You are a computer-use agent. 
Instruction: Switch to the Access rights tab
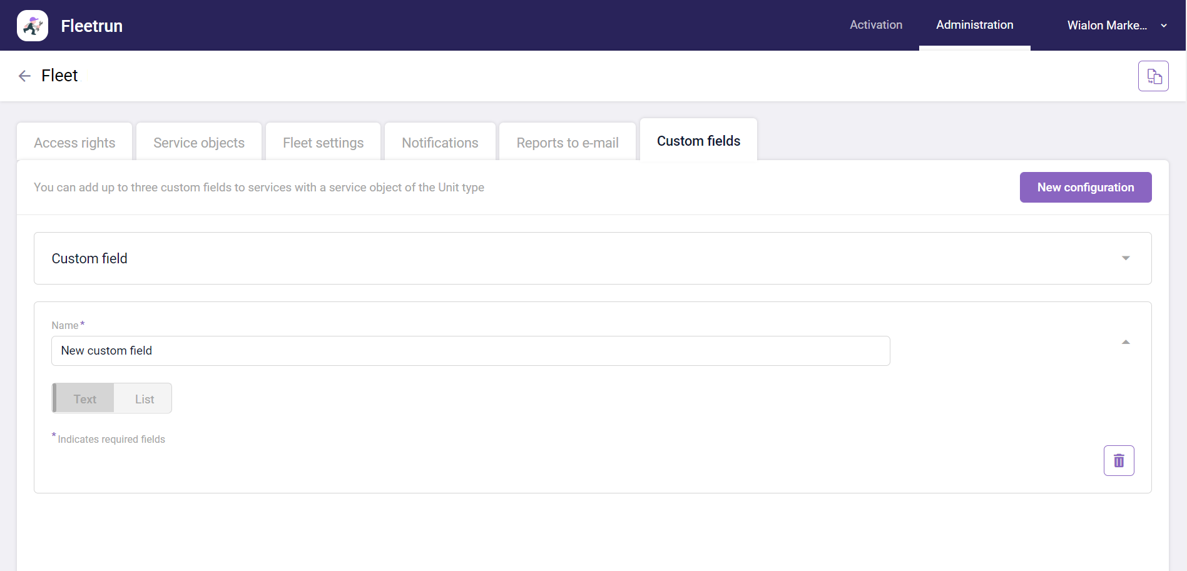pyautogui.click(x=74, y=143)
